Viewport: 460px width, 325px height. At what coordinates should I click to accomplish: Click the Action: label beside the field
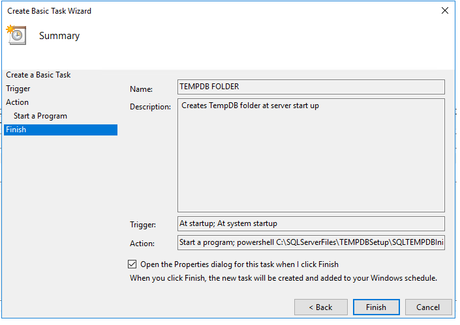143,245
